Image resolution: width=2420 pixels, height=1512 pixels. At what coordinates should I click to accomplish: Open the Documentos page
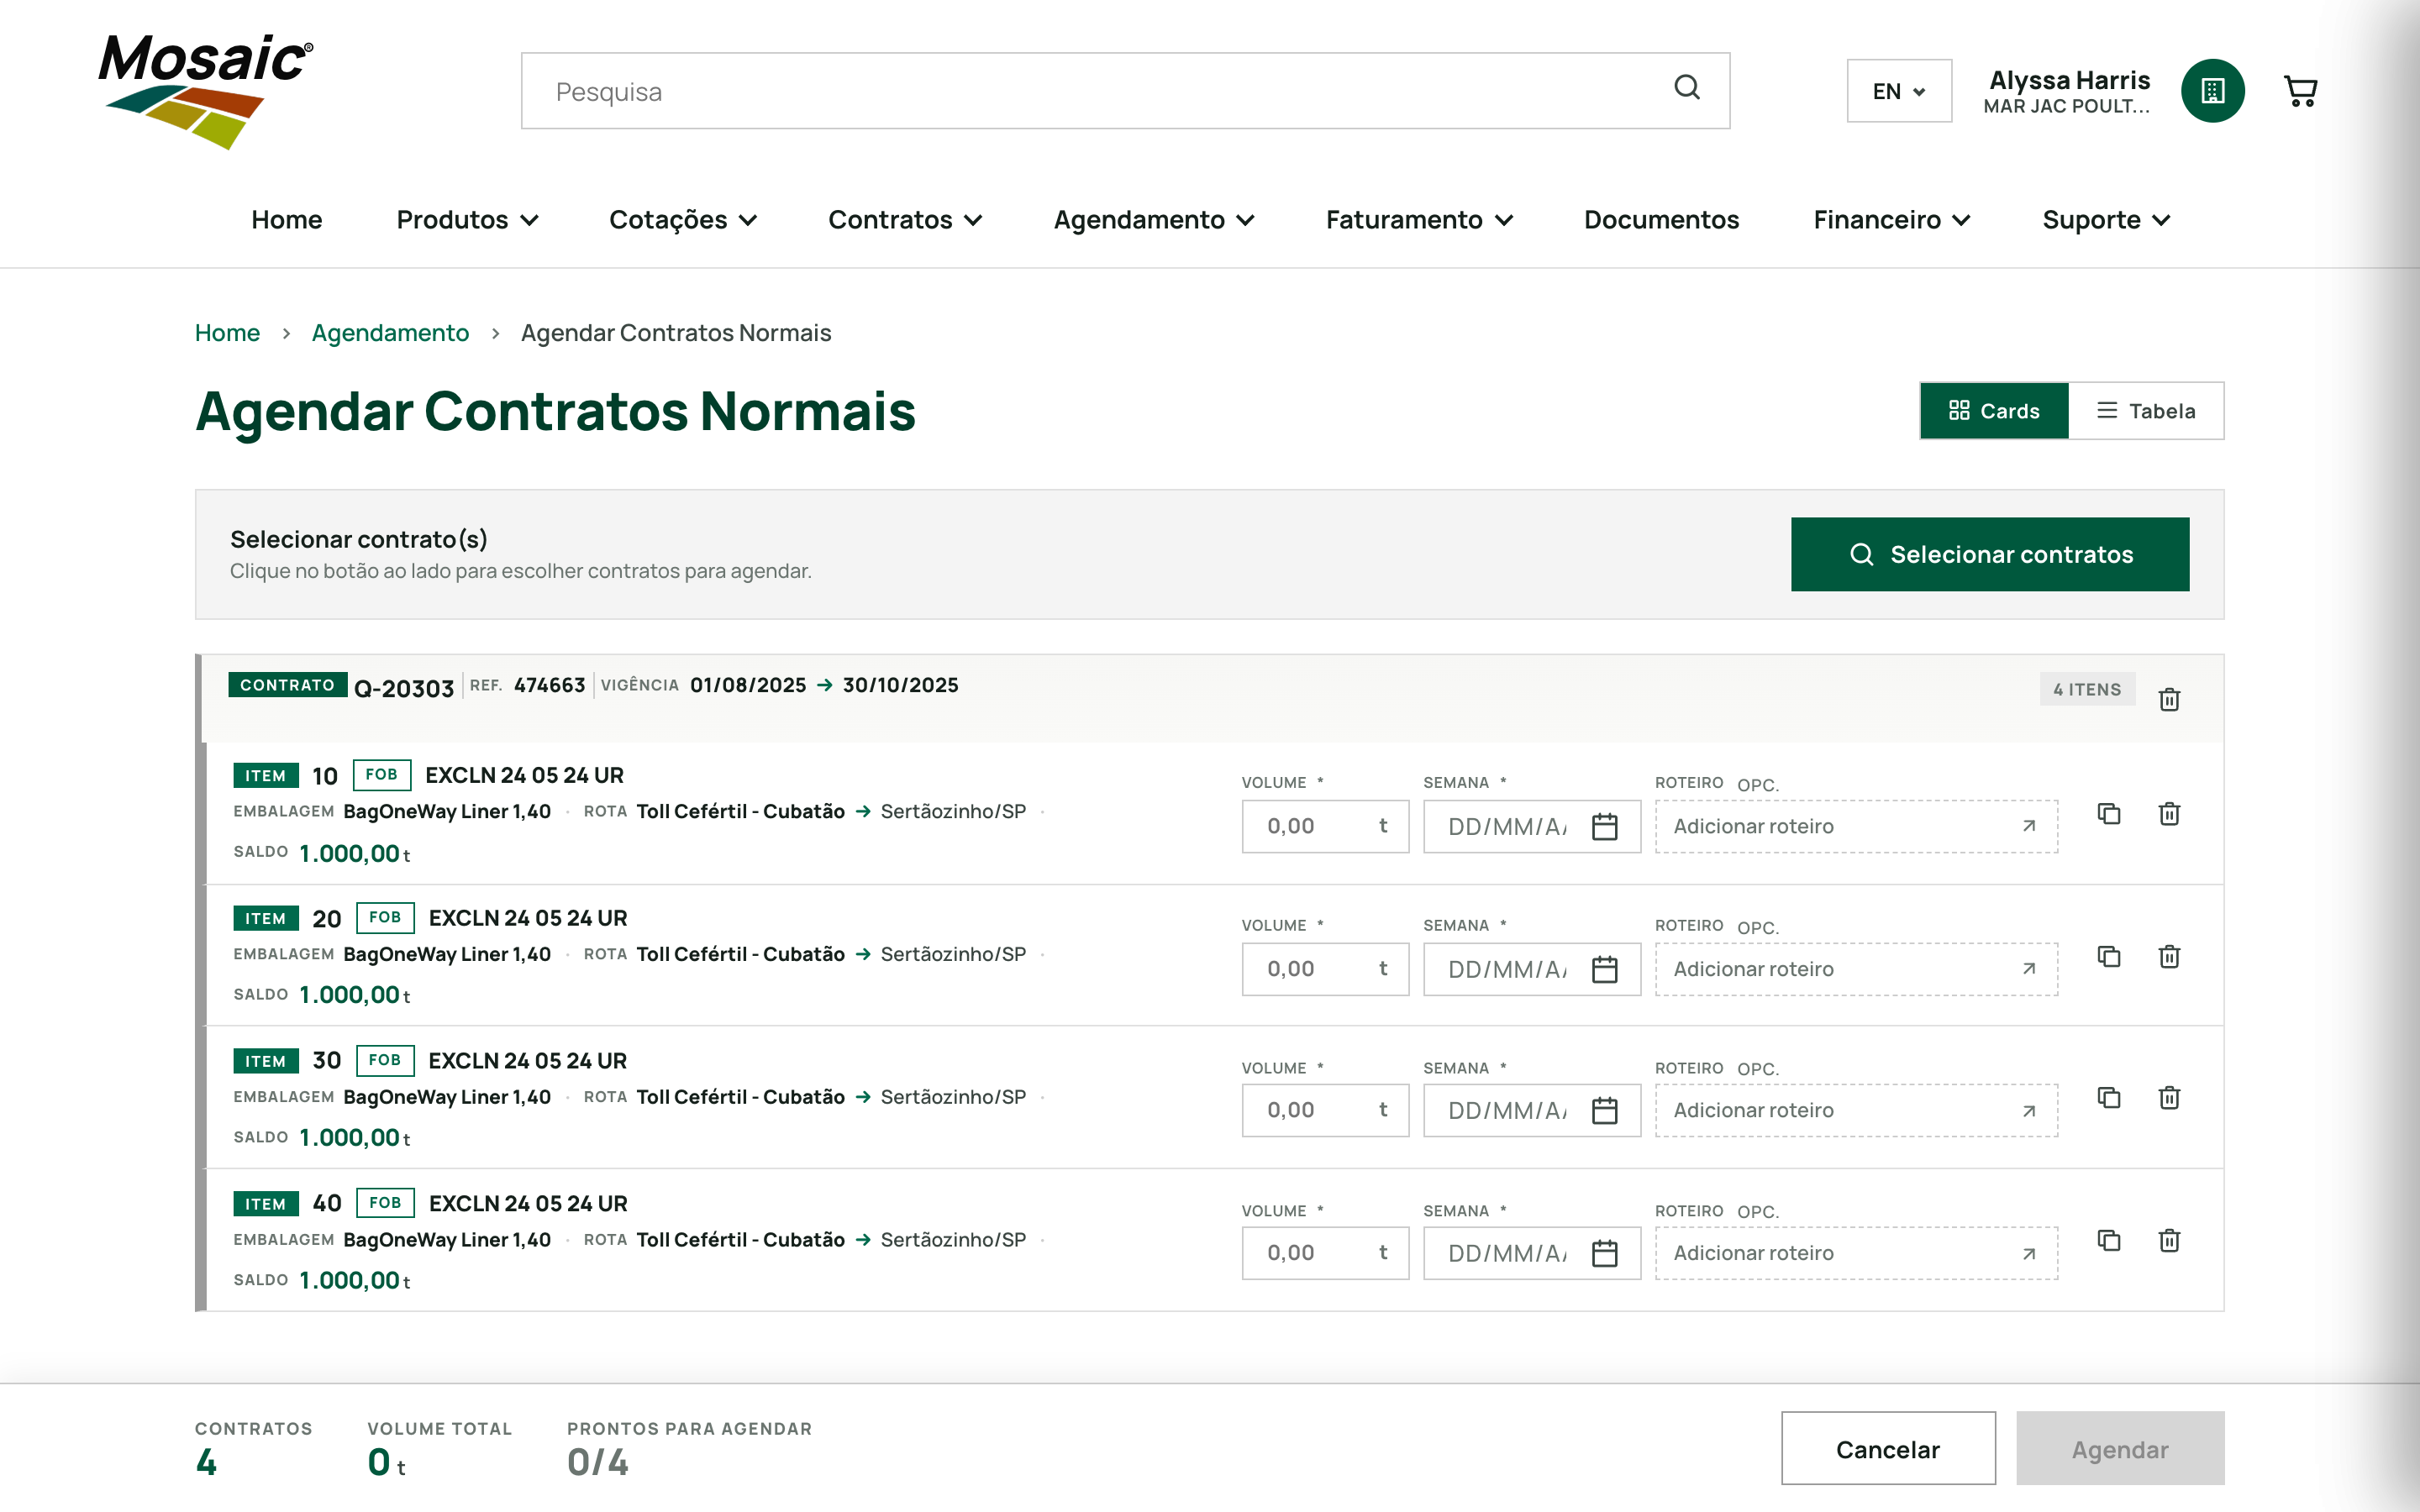click(x=1661, y=220)
